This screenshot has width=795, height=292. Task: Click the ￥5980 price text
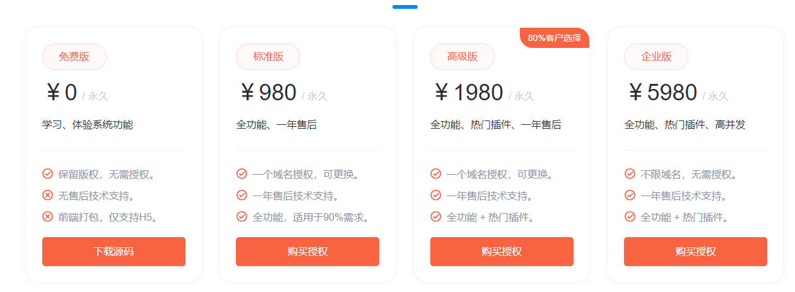tap(662, 93)
